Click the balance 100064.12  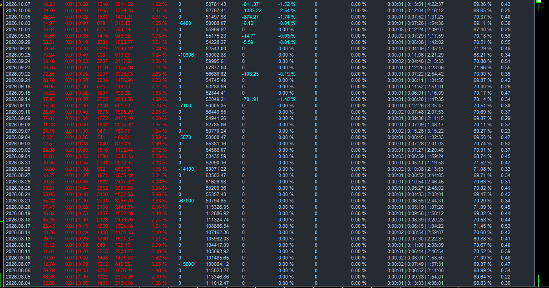coord(217,264)
